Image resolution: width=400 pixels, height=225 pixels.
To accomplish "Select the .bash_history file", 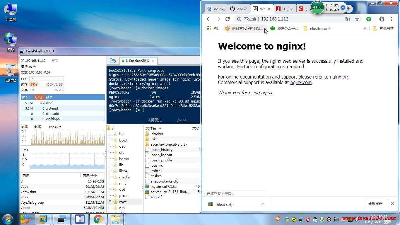I will click(161, 149).
